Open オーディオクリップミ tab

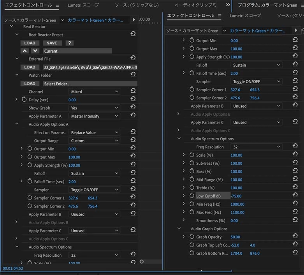tap(195, 5)
